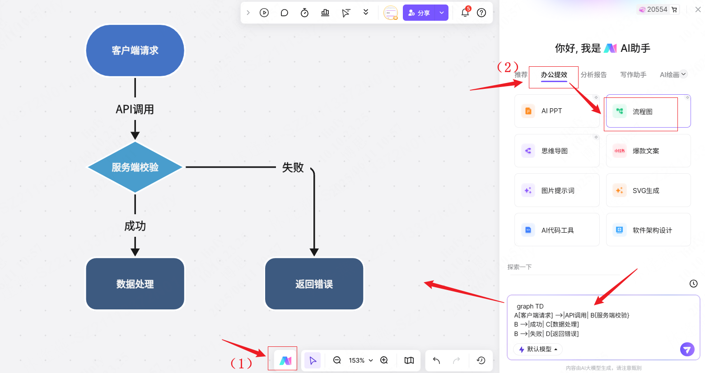Activate the laser pointer tool

[346, 12]
